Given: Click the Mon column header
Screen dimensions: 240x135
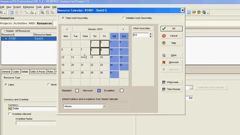Looking at the screenshot, I should pyautogui.click(x=66, y=36).
